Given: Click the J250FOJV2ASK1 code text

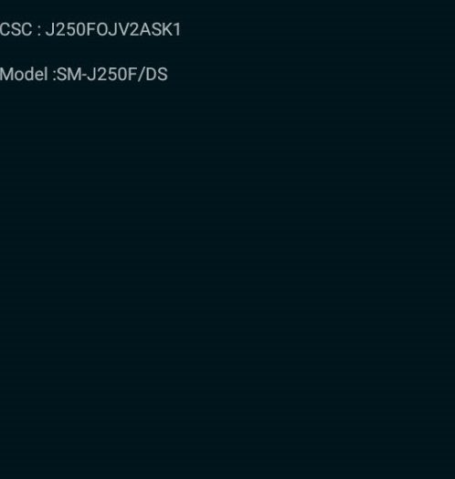Looking at the screenshot, I should pyautogui.click(x=113, y=29).
